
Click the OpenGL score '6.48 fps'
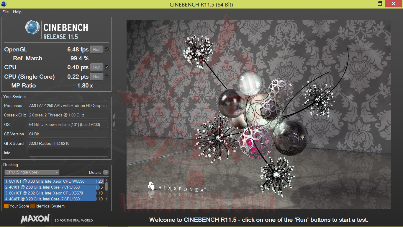coord(78,49)
